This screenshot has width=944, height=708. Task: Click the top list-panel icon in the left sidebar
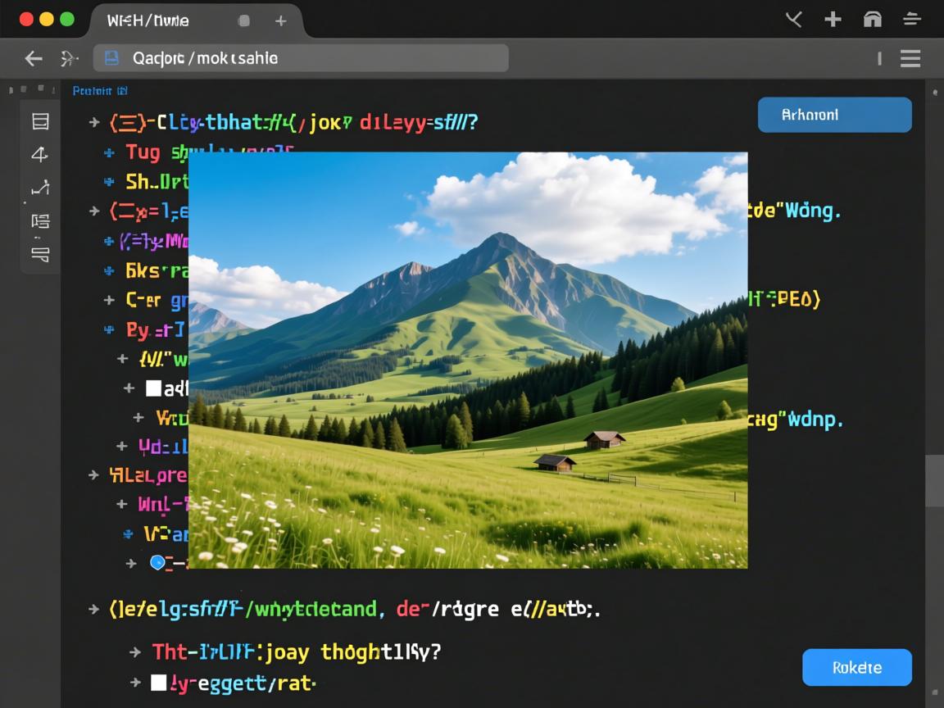pos(40,121)
